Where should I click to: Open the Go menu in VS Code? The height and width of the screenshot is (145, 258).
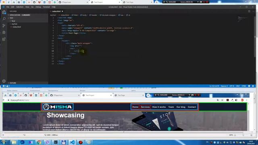32,7
